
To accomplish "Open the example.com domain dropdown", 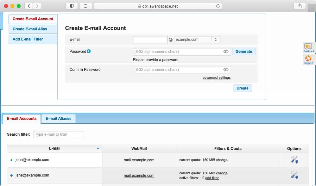I will click(x=197, y=39).
